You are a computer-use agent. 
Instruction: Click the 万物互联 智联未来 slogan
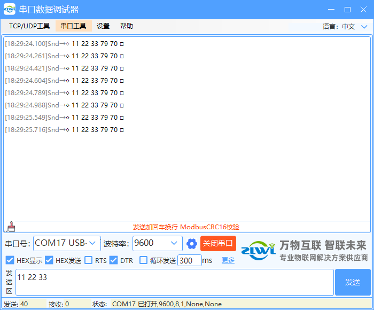pos(323,245)
